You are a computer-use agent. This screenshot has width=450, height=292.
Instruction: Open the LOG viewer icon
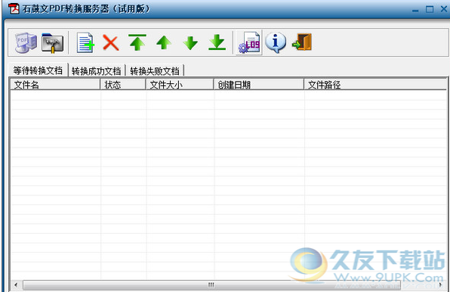pyautogui.click(x=249, y=42)
